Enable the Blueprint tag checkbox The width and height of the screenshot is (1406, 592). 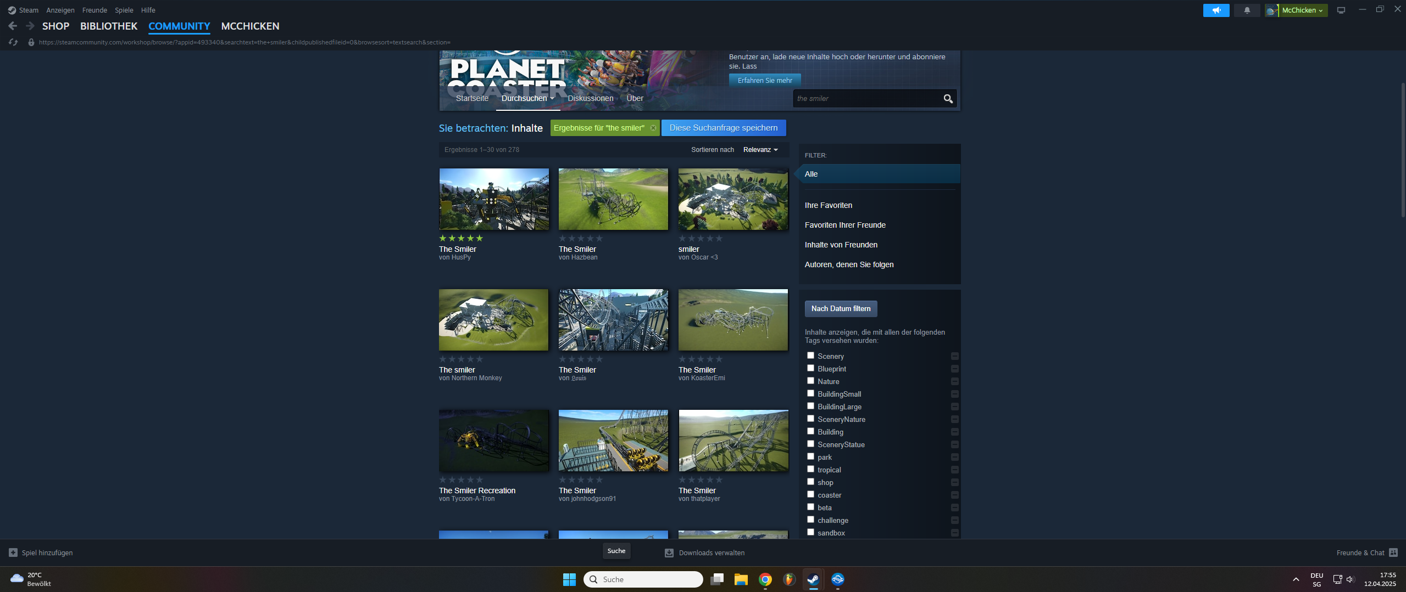(x=810, y=368)
